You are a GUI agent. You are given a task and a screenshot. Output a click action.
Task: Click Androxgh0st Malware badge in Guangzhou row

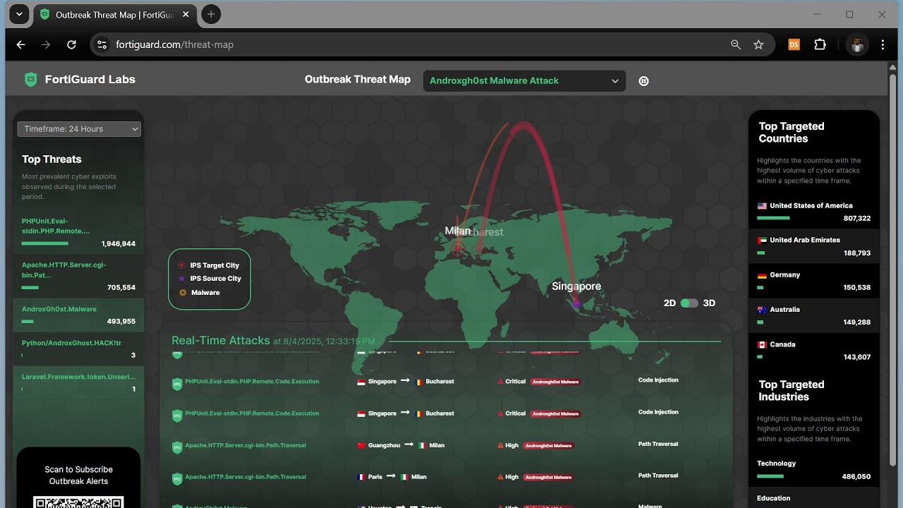(548, 445)
